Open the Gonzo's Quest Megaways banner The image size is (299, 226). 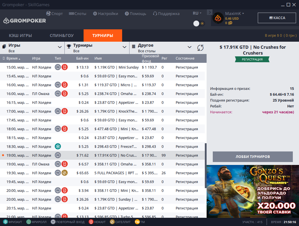(253, 191)
